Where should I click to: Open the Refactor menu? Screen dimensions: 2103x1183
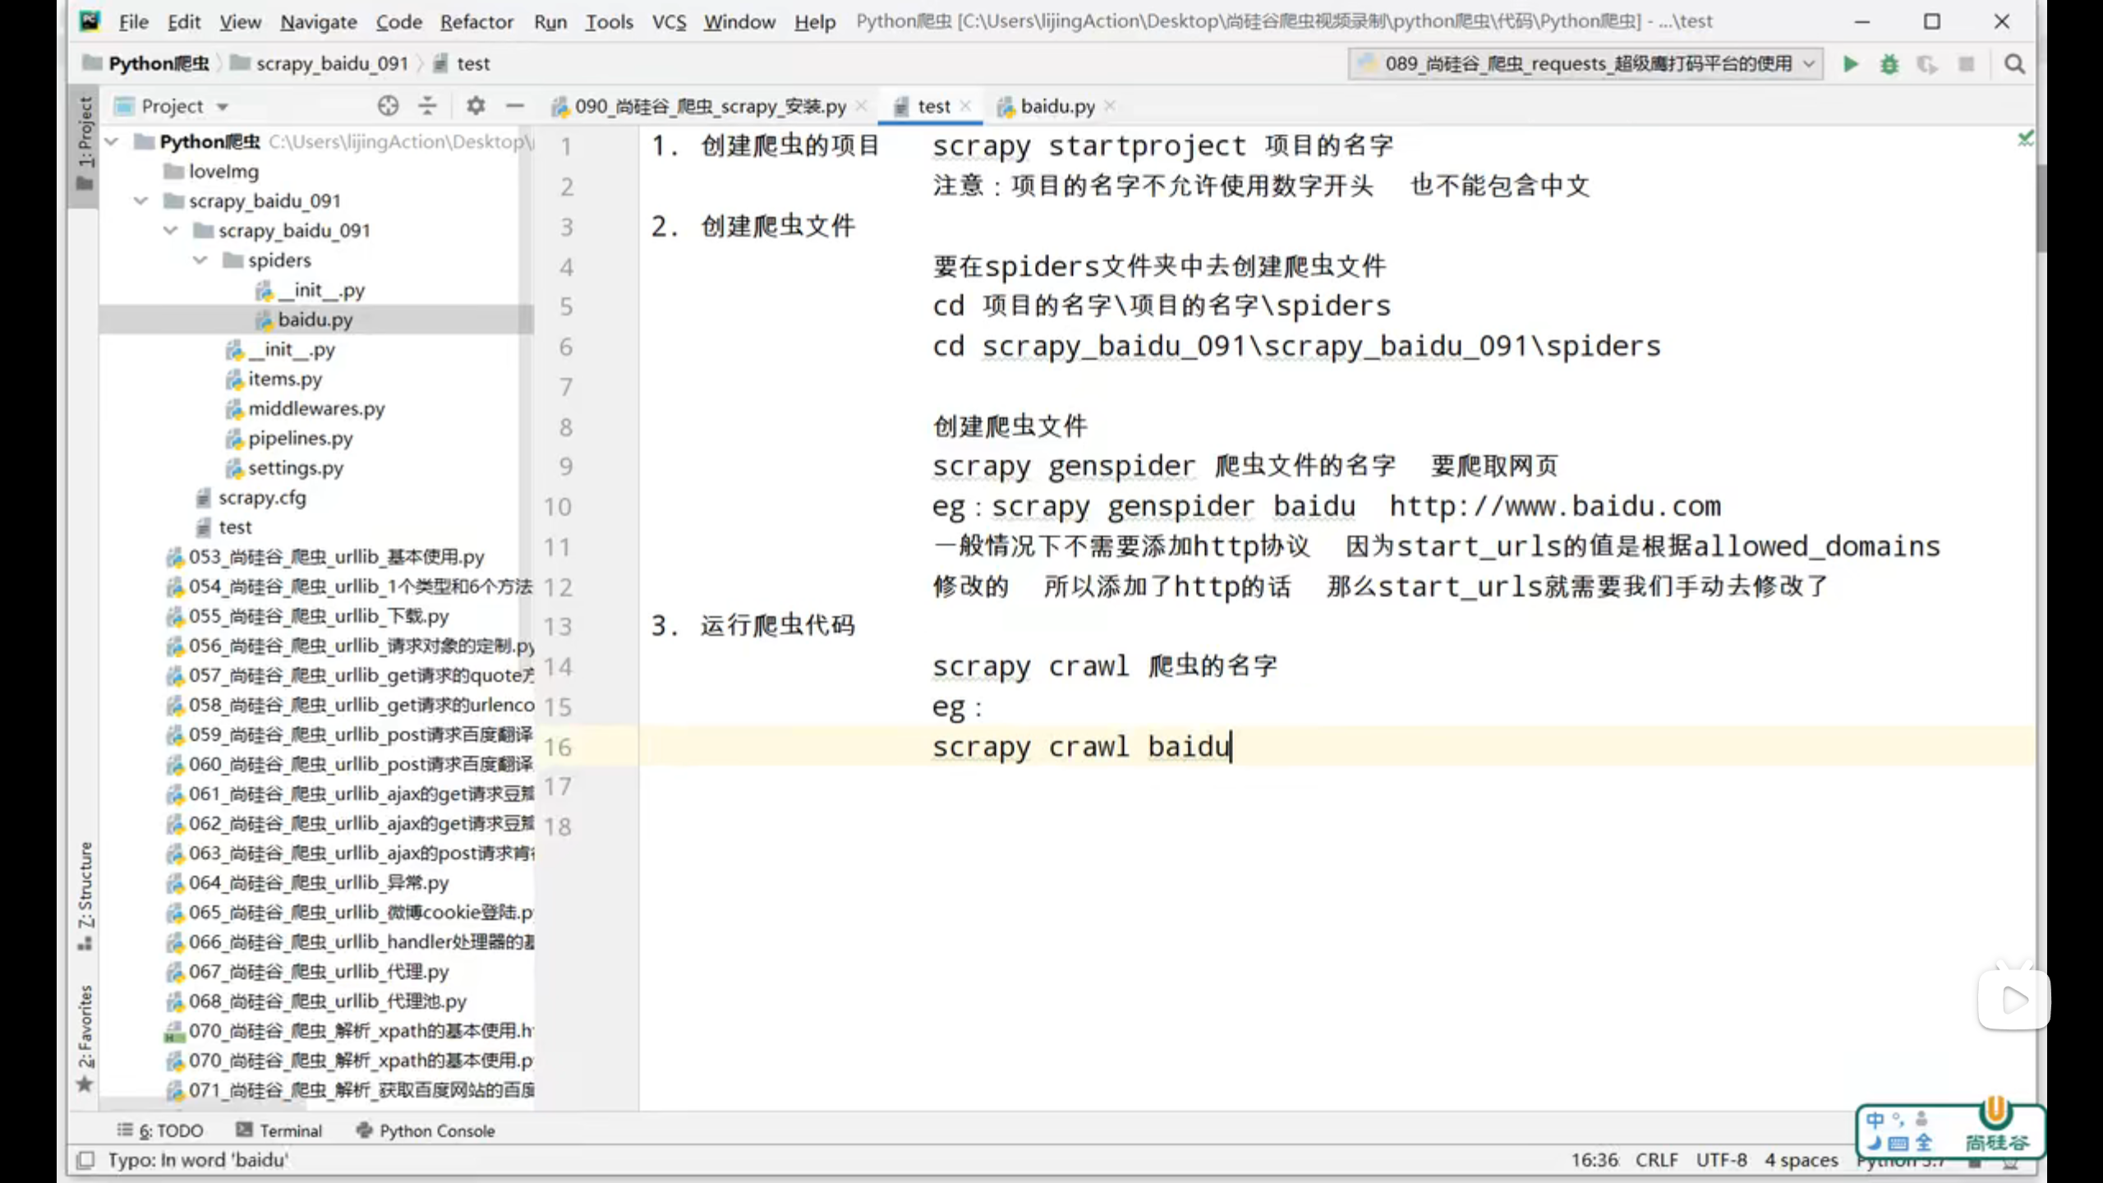[476, 22]
